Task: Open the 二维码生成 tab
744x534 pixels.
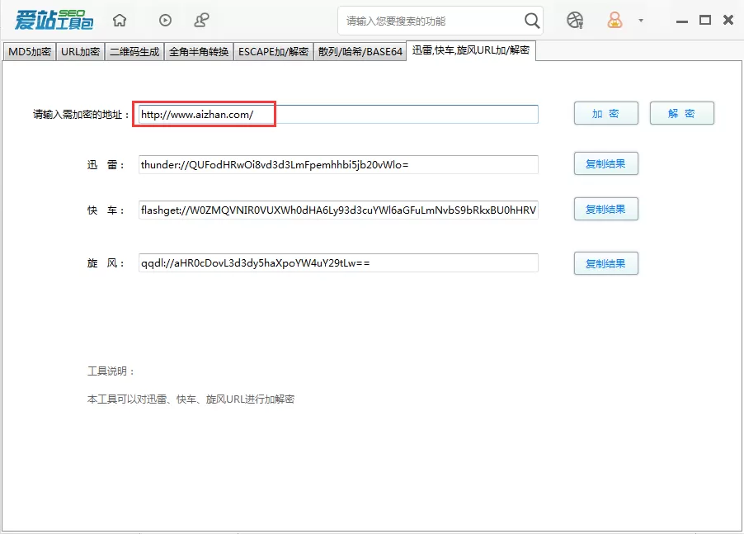Action: [134, 52]
